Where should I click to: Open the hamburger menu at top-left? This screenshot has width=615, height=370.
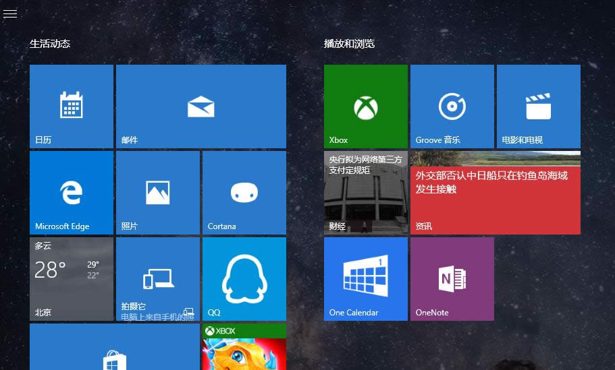coord(10,13)
